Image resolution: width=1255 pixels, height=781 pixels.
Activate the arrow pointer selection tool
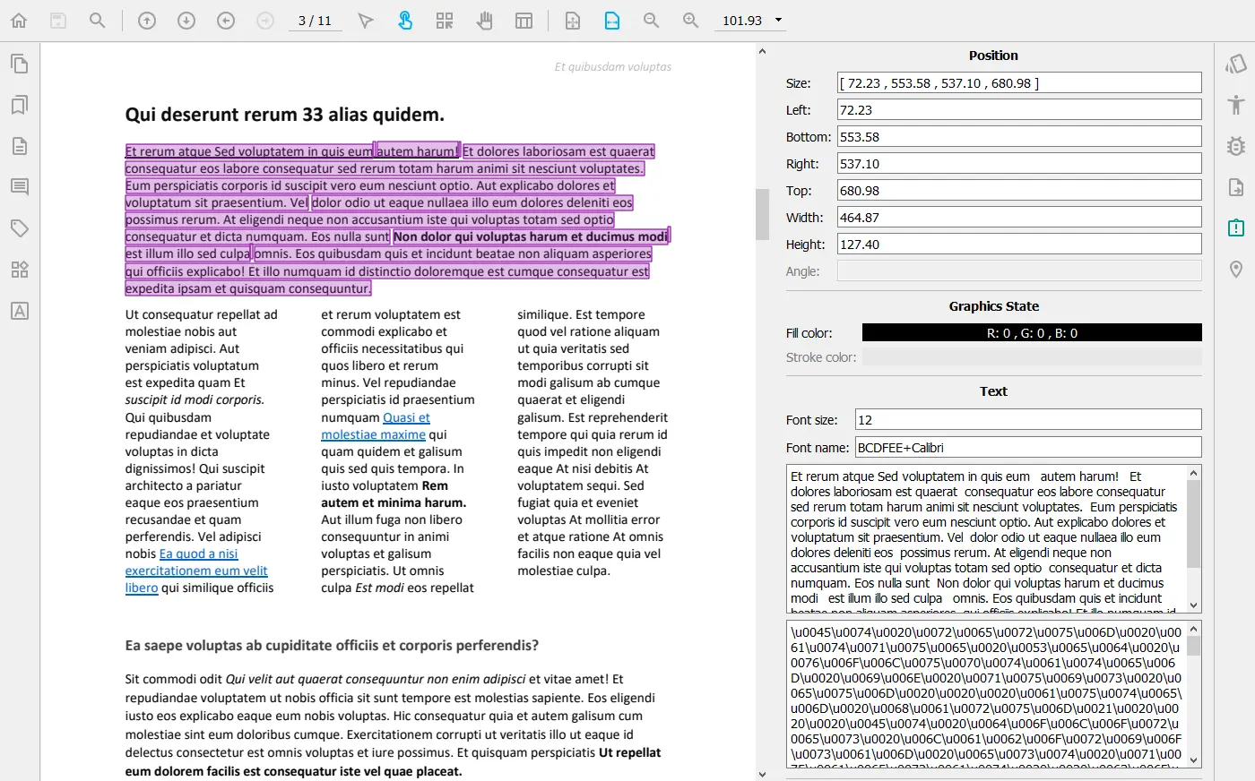click(x=365, y=21)
